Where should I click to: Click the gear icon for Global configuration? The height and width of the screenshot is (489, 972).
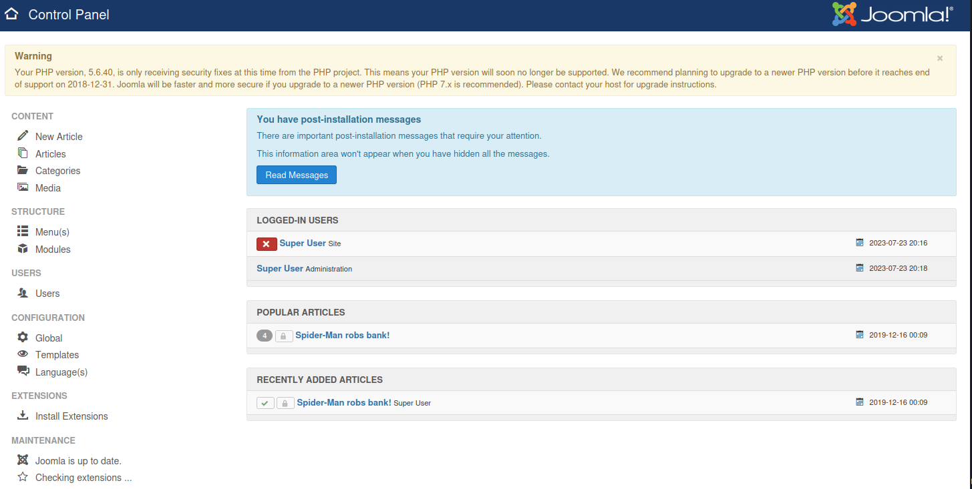coord(23,338)
